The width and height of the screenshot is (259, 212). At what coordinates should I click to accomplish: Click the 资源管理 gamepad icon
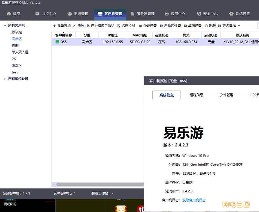[x=70, y=14]
